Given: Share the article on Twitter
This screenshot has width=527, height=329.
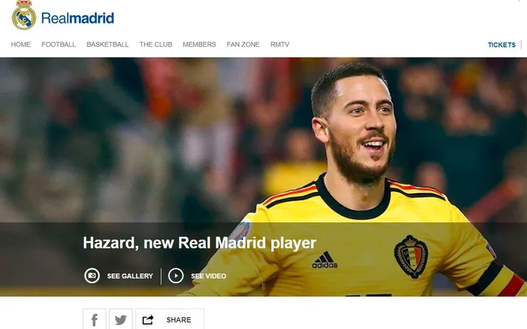Looking at the screenshot, I should 120,319.
